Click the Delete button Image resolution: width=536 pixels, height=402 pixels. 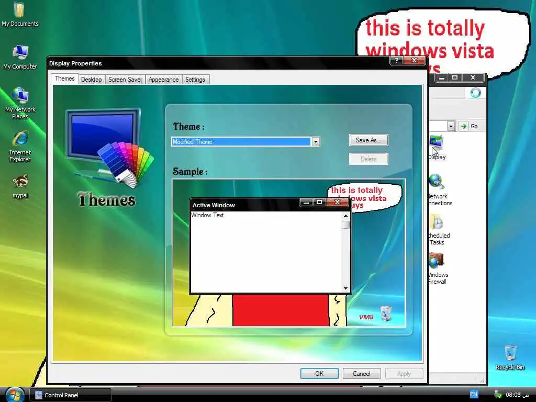tap(368, 159)
